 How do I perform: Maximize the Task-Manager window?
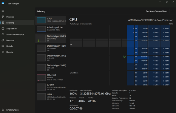pos(167,2)
